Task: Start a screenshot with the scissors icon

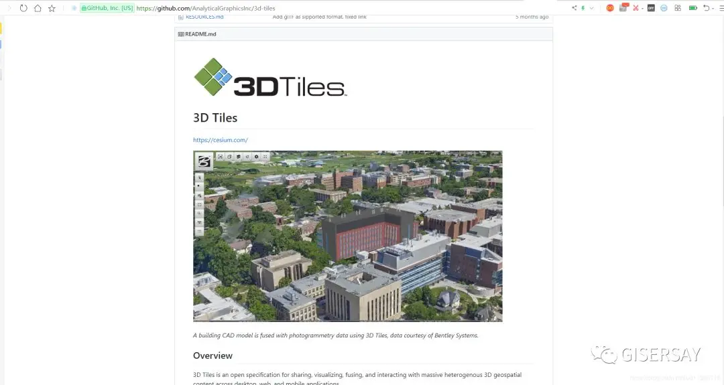Action: (636, 8)
